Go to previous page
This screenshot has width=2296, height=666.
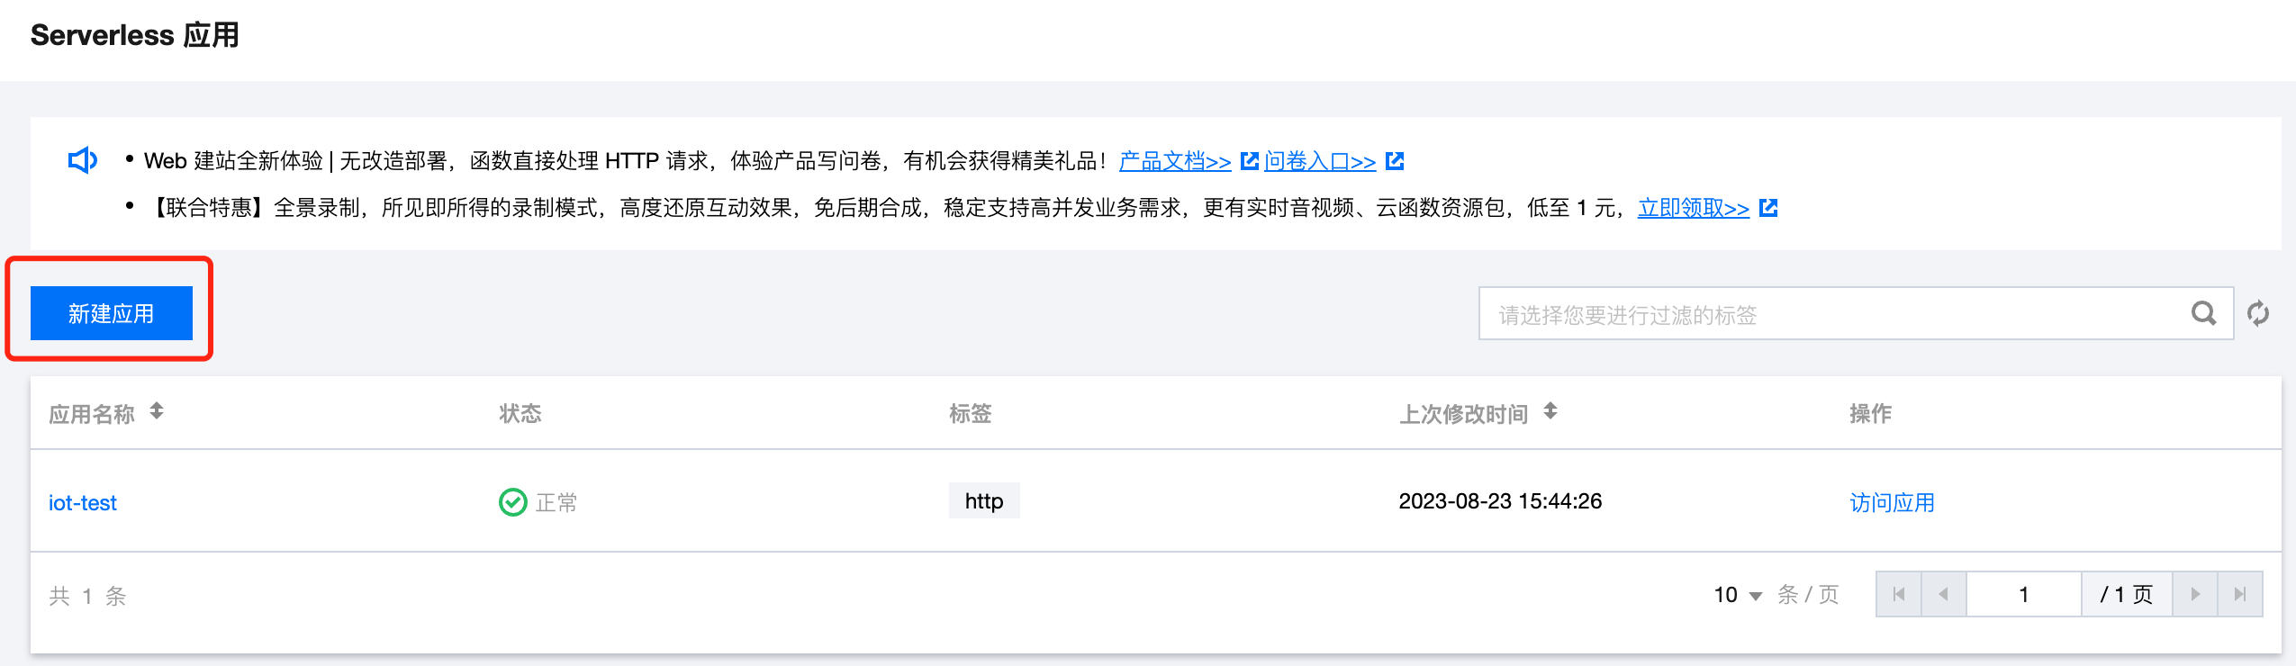click(1943, 594)
